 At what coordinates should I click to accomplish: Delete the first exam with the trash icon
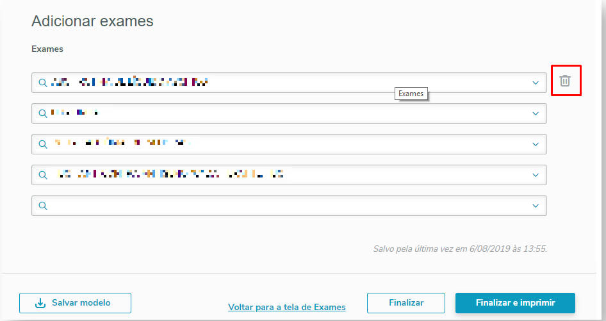tap(564, 81)
